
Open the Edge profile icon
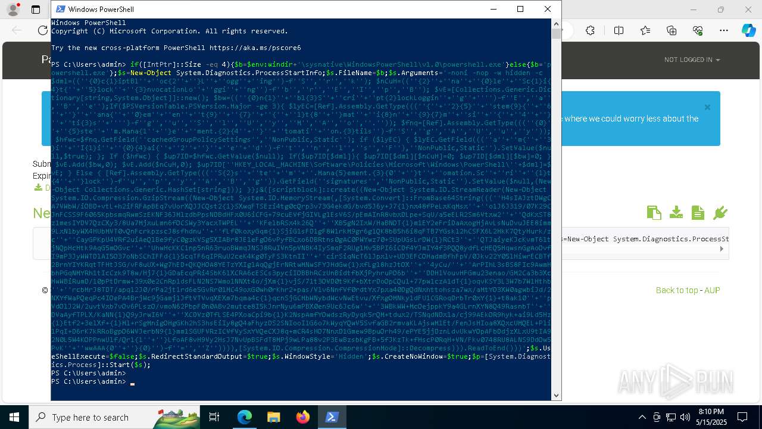[13, 10]
